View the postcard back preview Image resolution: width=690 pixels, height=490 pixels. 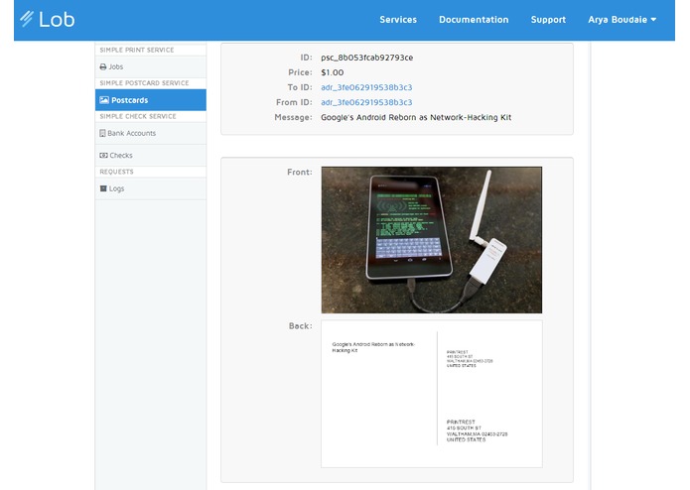(432, 394)
